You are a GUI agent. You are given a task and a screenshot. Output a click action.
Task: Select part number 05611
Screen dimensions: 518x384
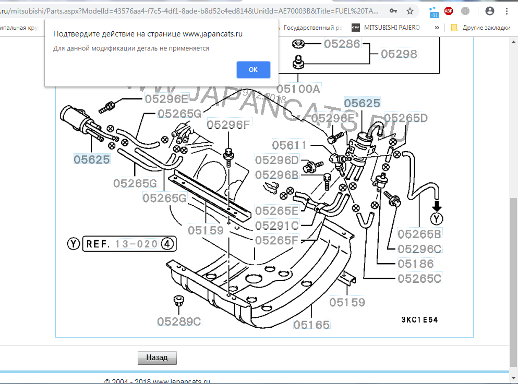click(x=290, y=145)
